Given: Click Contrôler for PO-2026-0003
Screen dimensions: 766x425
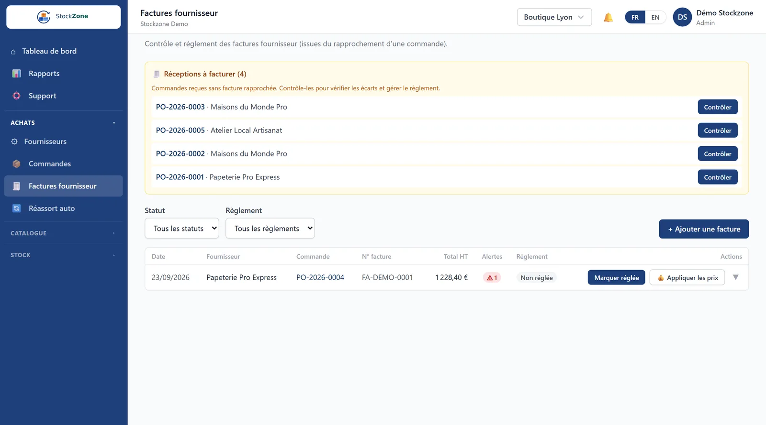Looking at the screenshot, I should click(717, 107).
